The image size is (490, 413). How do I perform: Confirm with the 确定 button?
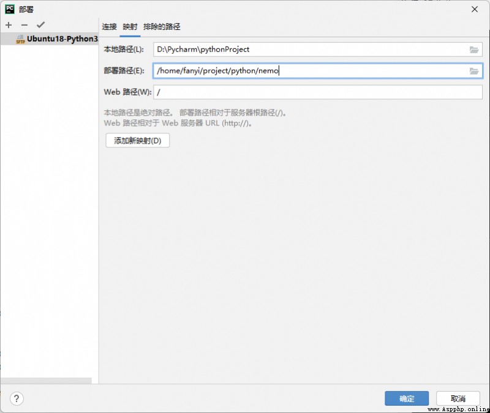407,398
